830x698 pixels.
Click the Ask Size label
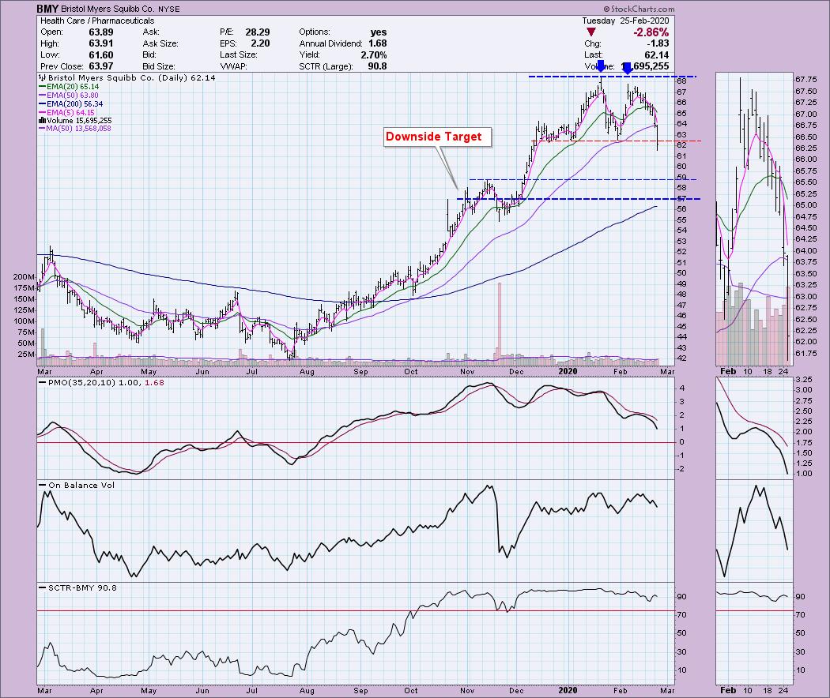[160, 43]
